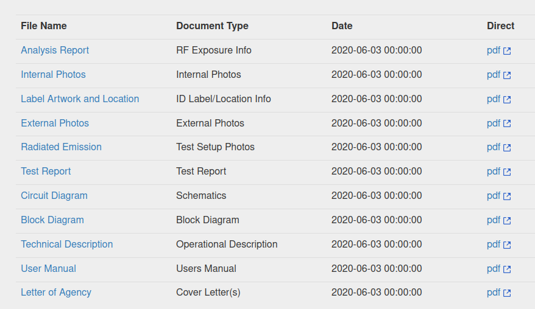Click the external-link icon for External Photos pdf
The width and height of the screenshot is (535, 309).
(507, 123)
